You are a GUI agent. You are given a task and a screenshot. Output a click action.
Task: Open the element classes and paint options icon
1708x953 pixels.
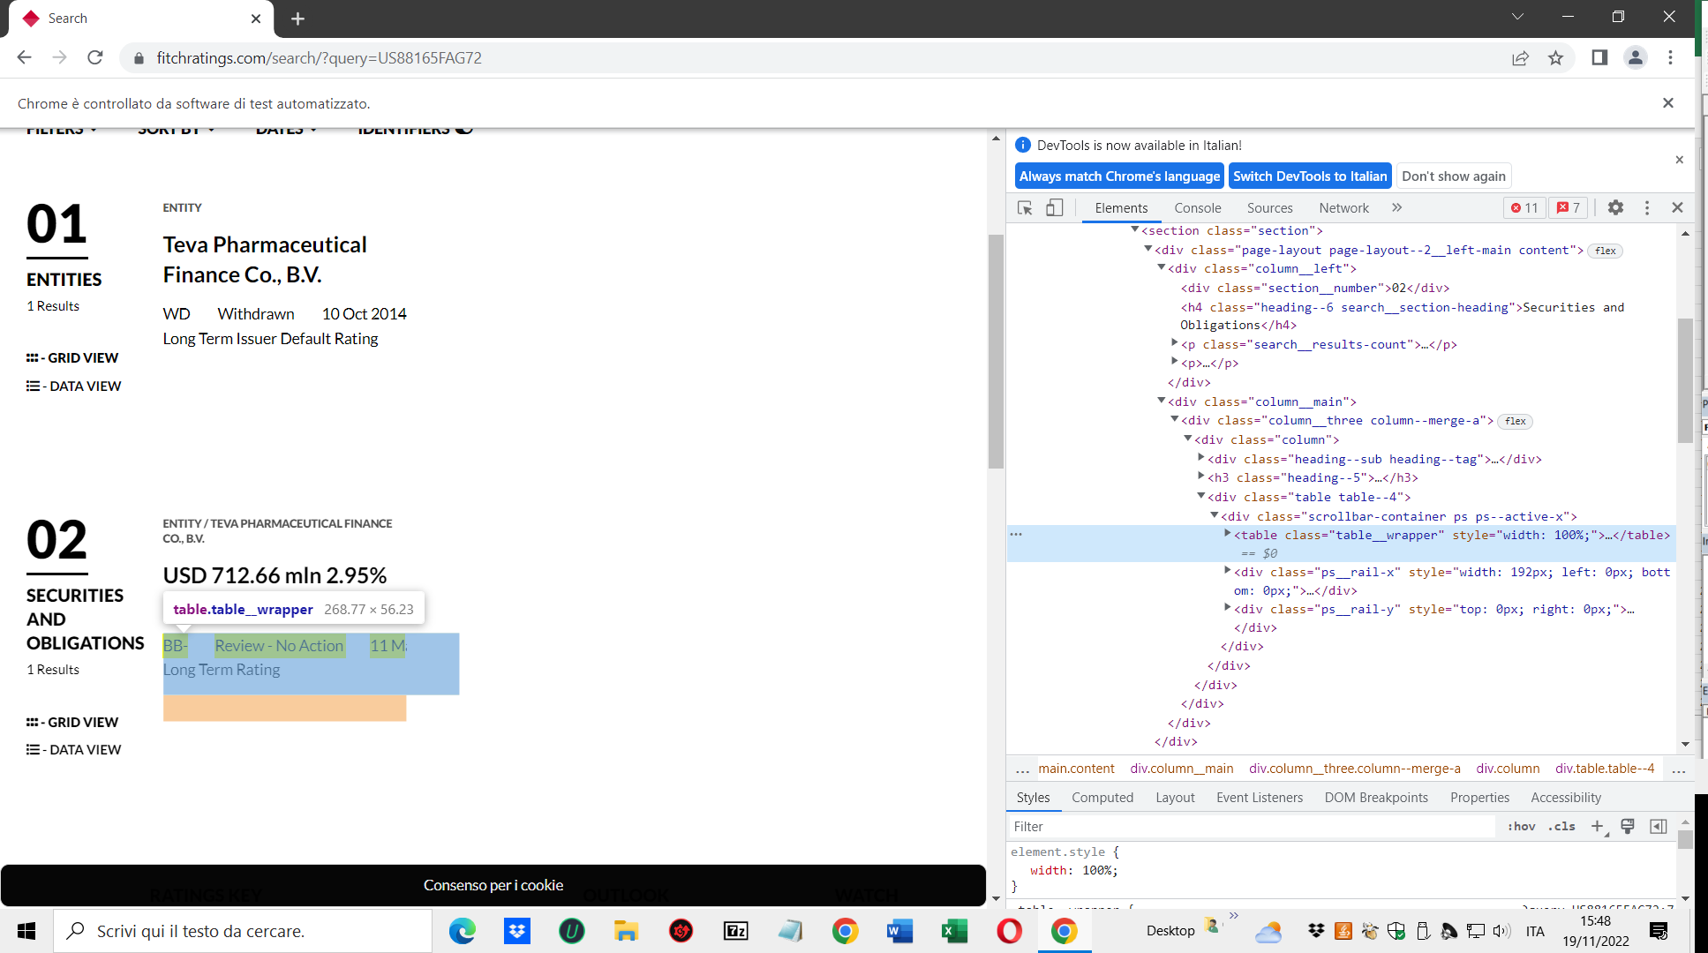click(x=1628, y=826)
